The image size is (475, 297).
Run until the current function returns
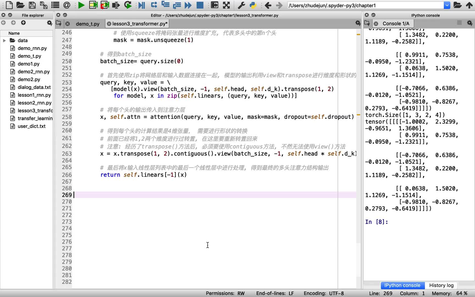tap(177, 5)
